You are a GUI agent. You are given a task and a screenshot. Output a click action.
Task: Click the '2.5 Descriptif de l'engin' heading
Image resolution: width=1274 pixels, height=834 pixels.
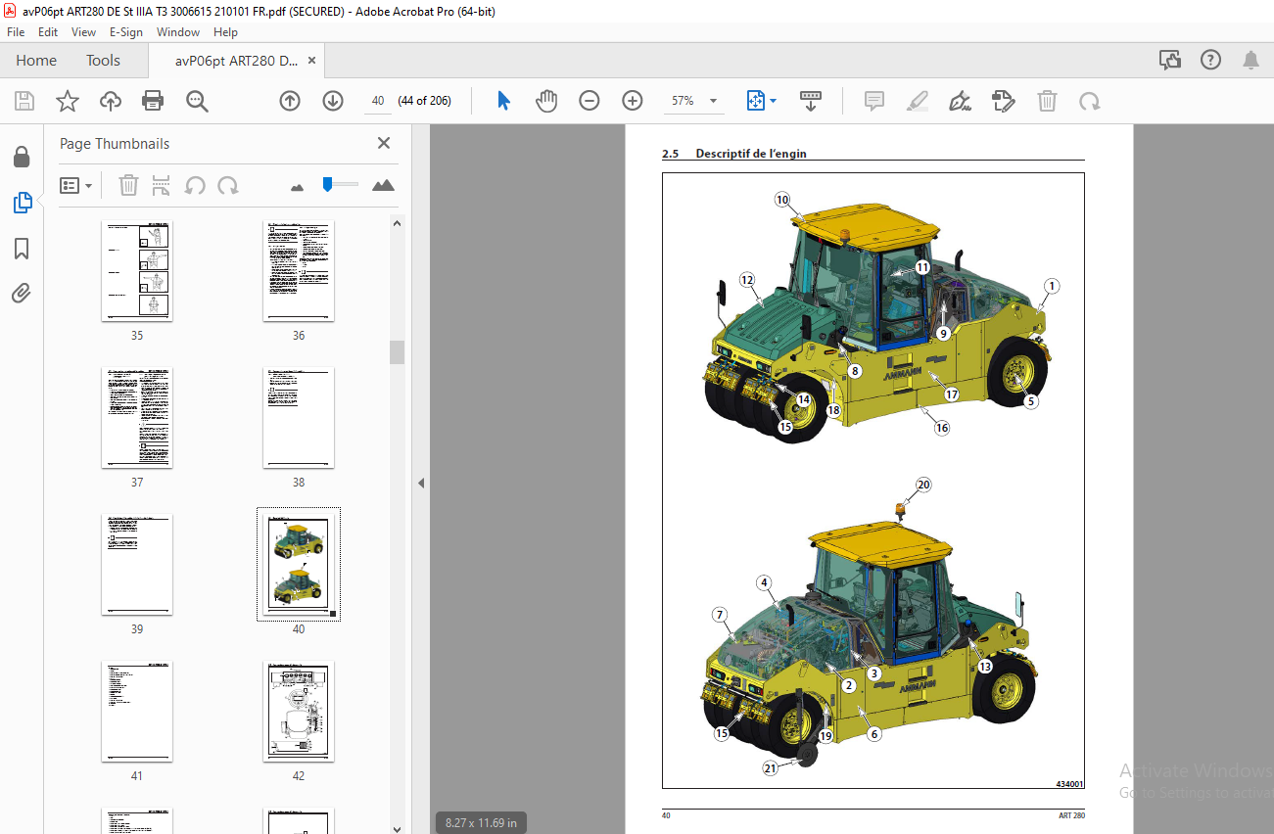click(x=734, y=154)
